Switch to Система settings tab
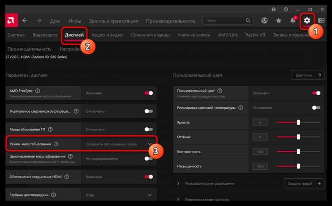Screen dimensions: 332x206 (16, 35)
